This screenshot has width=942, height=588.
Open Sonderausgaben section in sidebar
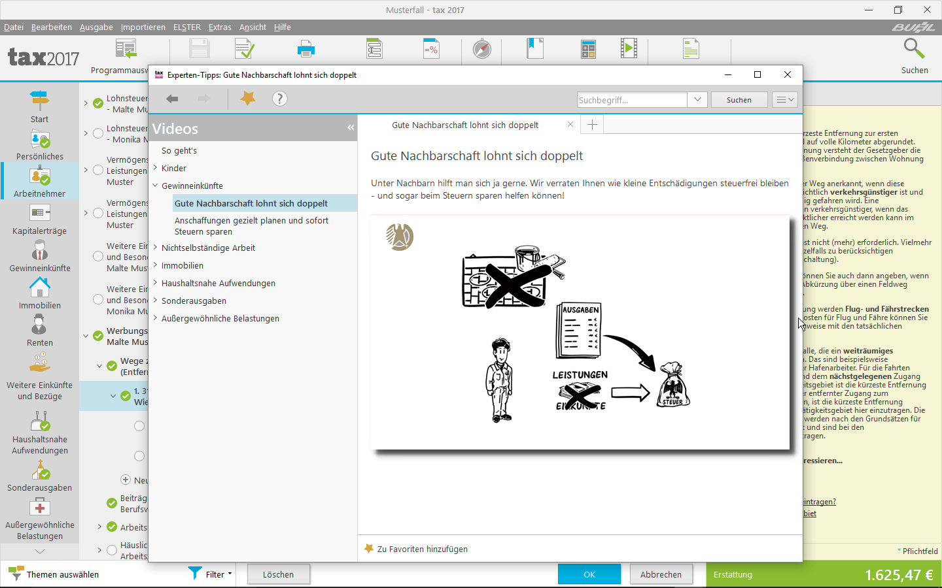click(39, 476)
